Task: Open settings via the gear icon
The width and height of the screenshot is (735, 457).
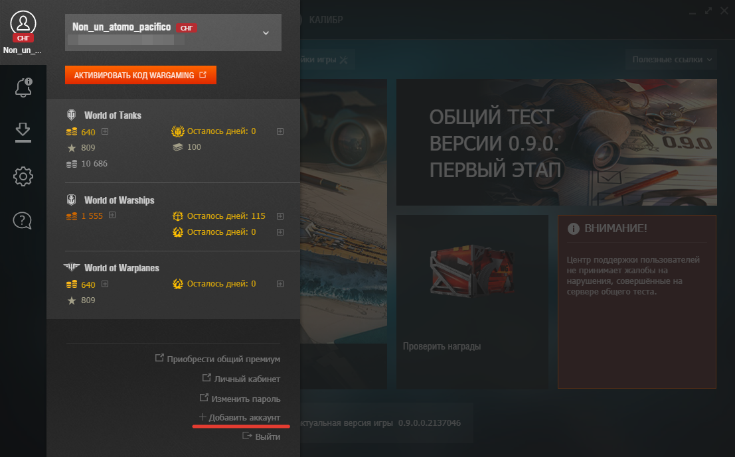Action: tap(23, 176)
